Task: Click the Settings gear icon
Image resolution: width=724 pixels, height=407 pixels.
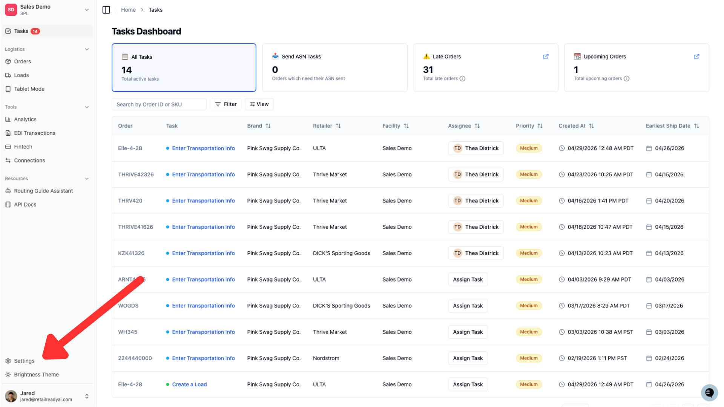Action: [x=8, y=361]
